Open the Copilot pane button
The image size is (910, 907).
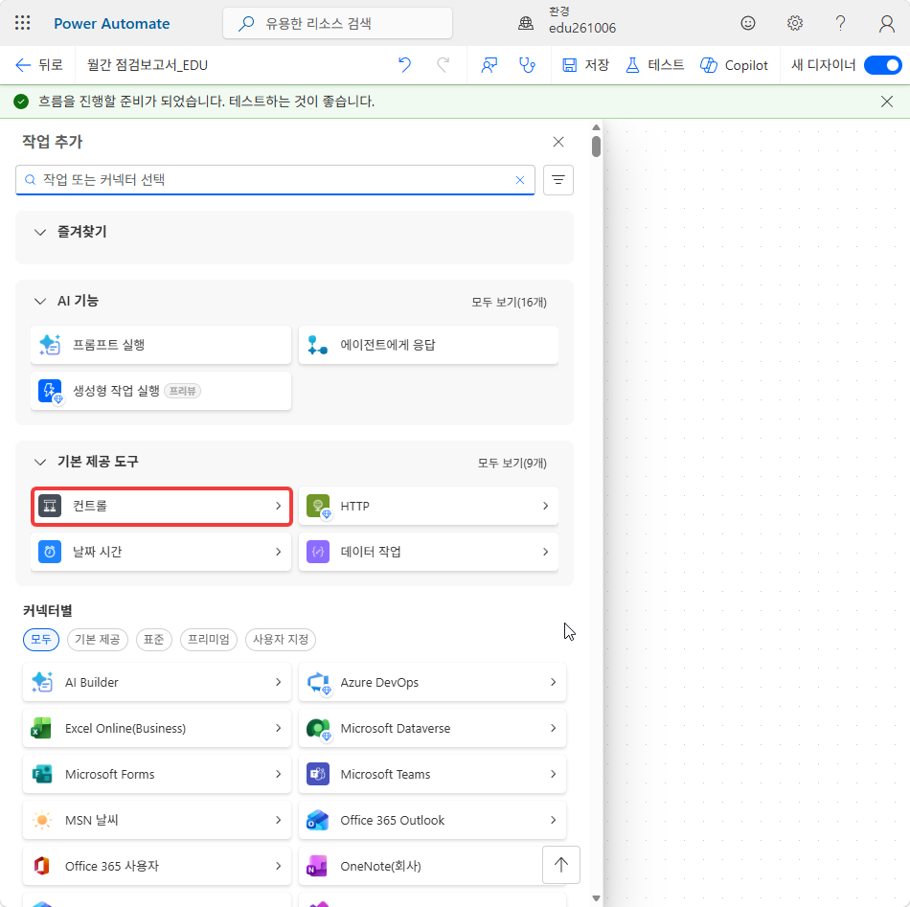click(x=734, y=65)
